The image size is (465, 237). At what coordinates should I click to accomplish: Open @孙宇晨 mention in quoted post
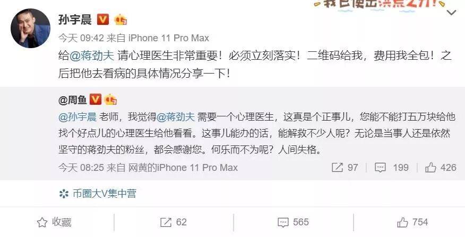click(77, 117)
